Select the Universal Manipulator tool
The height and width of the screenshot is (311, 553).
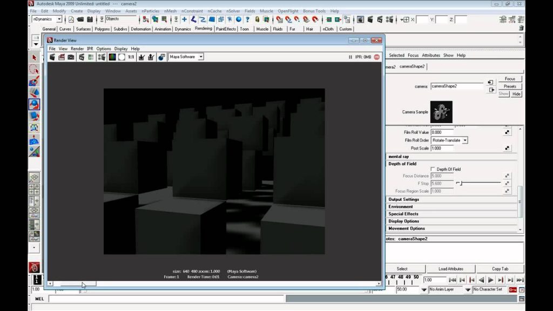[34, 128]
